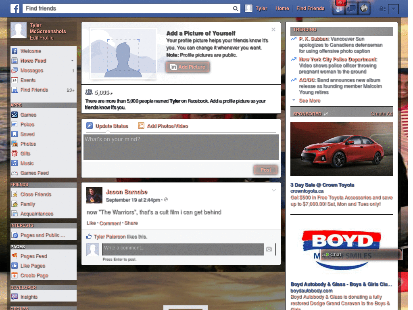Screen dimensions: 413x310
Task: Click Edit Profile link
Action: pos(42,38)
